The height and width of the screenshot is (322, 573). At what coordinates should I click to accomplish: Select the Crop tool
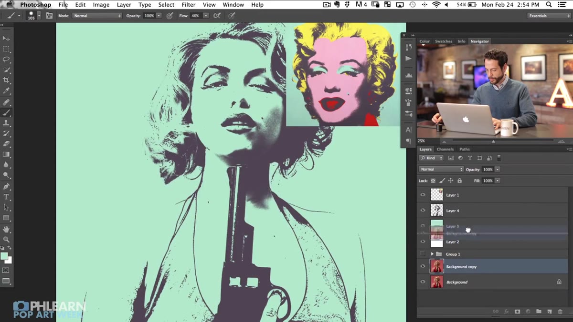(6, 80)
